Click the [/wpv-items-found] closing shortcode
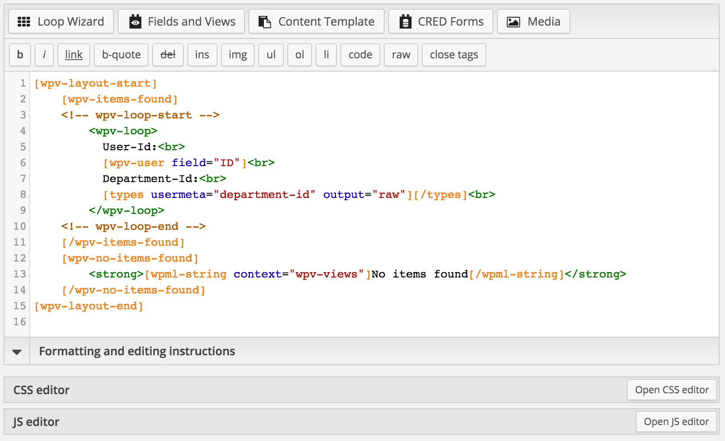This screenshot has height=441, width=725. 123,242
